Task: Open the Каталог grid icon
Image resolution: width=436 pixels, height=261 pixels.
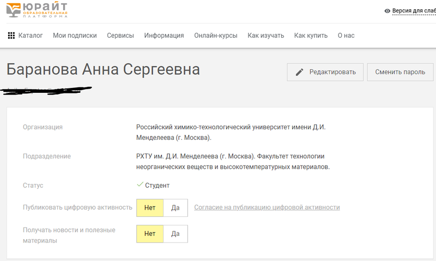Action: pos(11,35)
